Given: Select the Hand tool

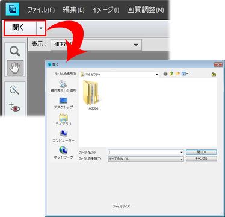Looking at the screenshot, I should click(x=15, y=68).
